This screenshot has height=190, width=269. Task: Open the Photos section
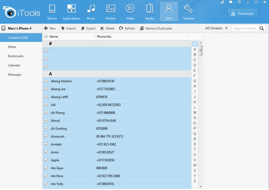(x=111, y=12)
